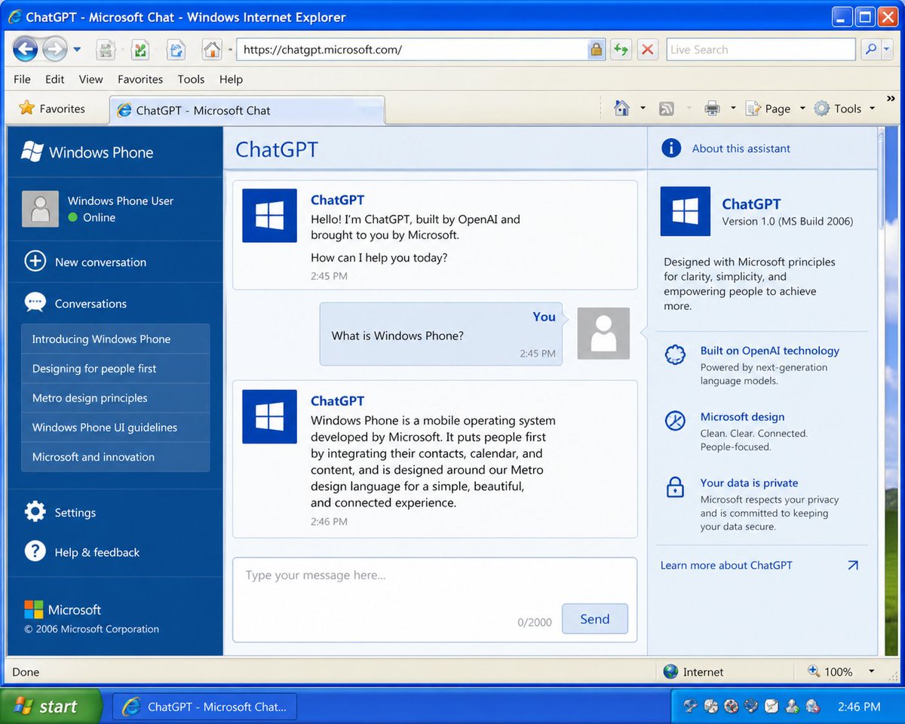Click ChatGPT avatar on Windows Phone answer

coord(269,416)
